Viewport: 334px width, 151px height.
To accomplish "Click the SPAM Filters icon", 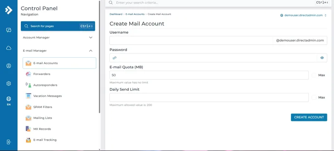I will [x=28, y=107].
